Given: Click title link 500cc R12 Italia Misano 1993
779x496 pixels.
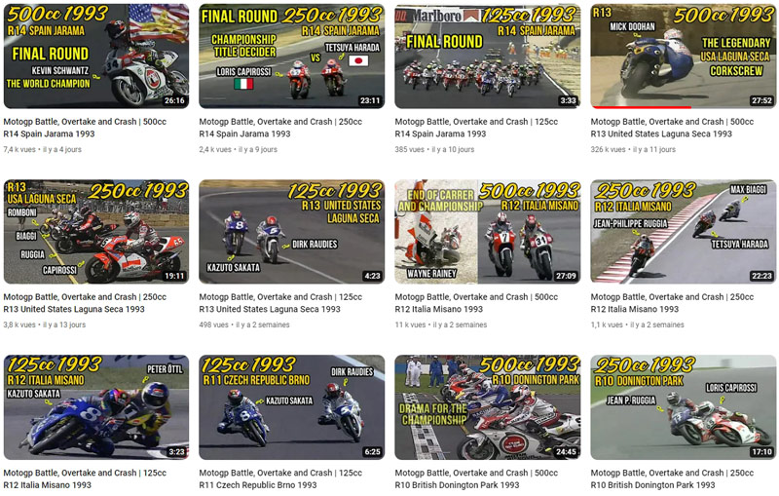Looking at the screenshot, I should [476, 303].
